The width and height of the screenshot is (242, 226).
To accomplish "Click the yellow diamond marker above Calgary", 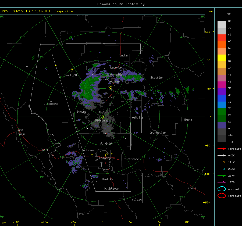I will 106,155.
